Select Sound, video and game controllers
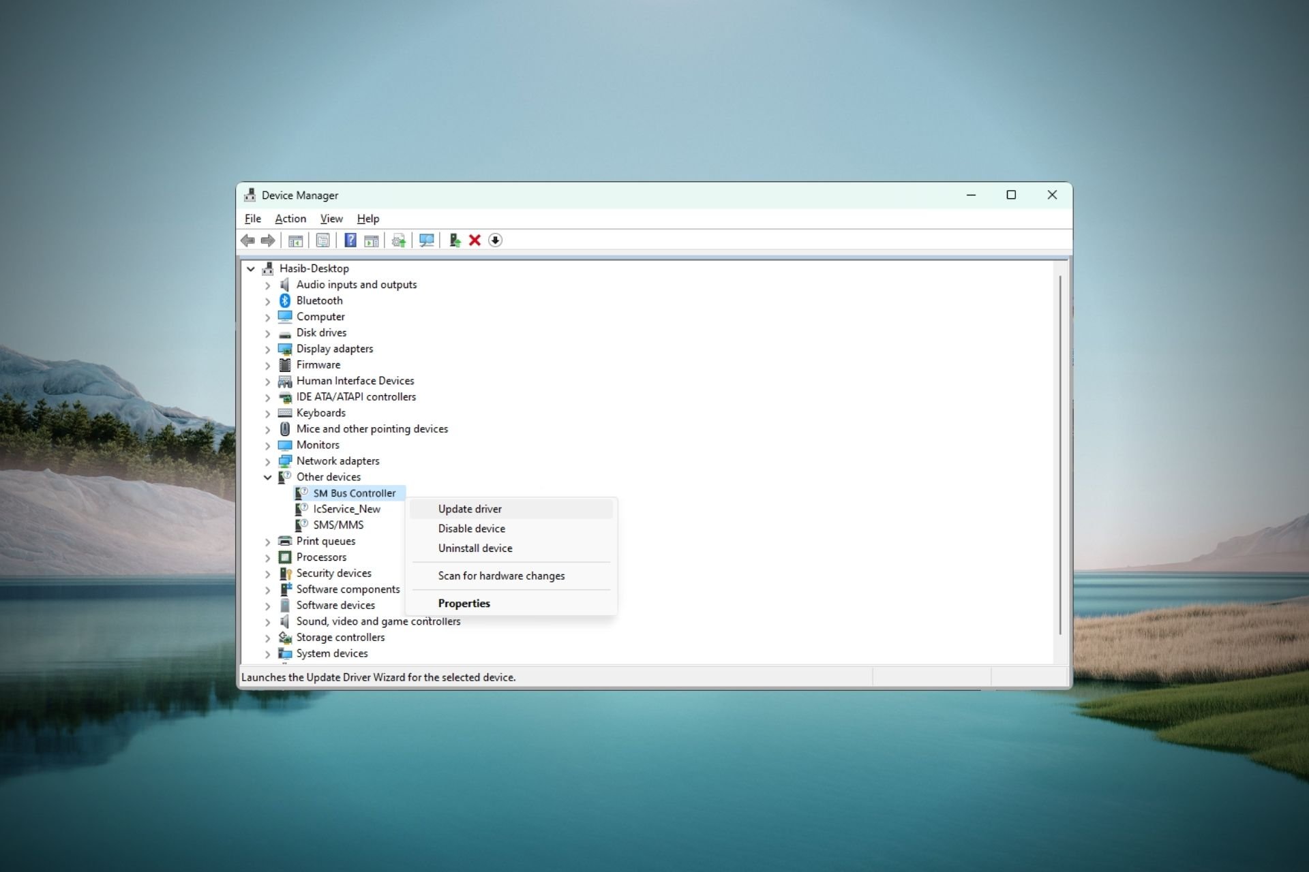 click(378, 621)
